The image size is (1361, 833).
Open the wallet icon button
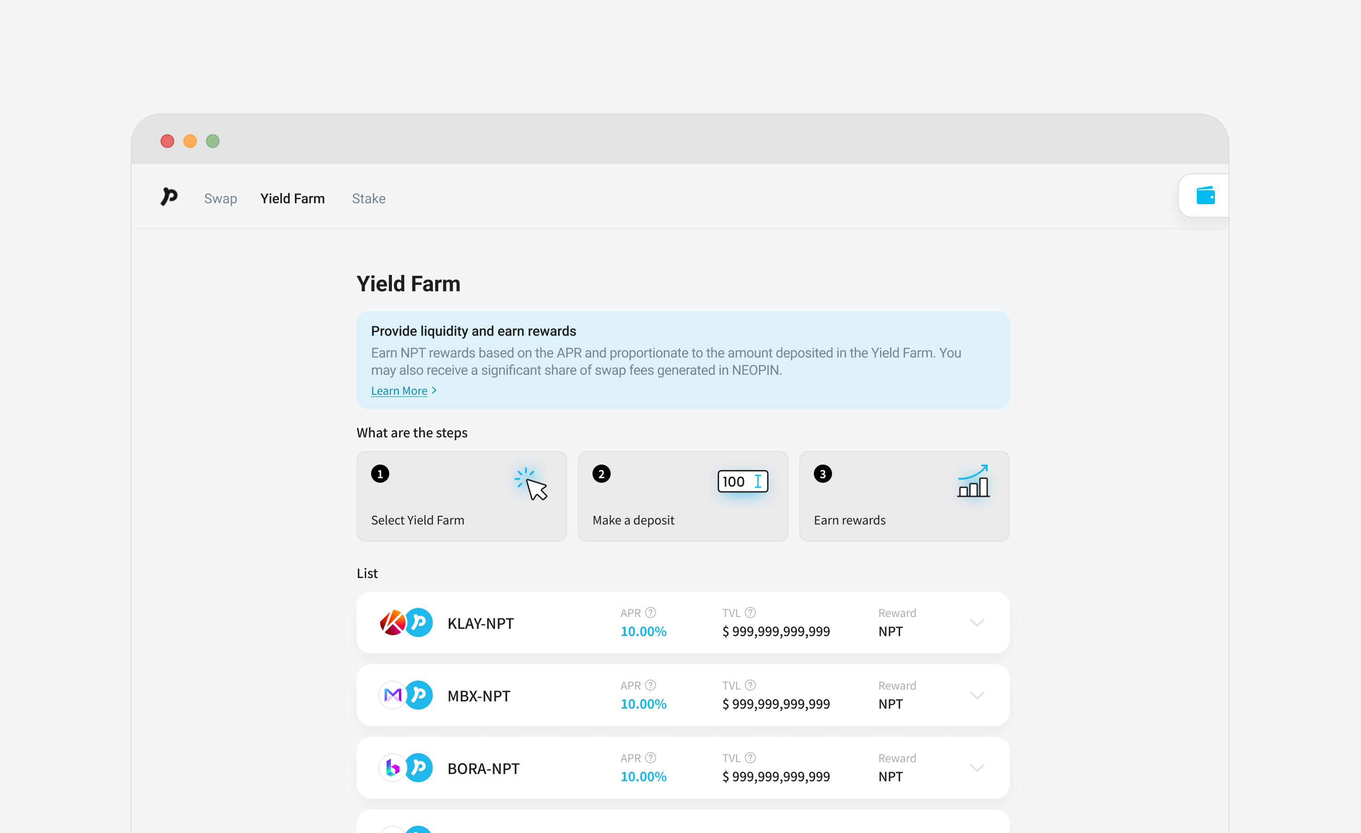[1204, 196]
